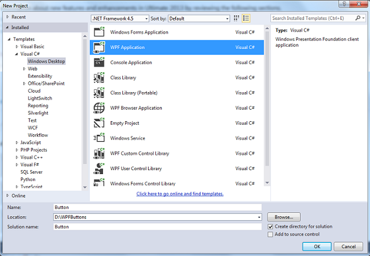Screen dimensions: 370x256
Task: Click the OK button
Action: [317, 246]
